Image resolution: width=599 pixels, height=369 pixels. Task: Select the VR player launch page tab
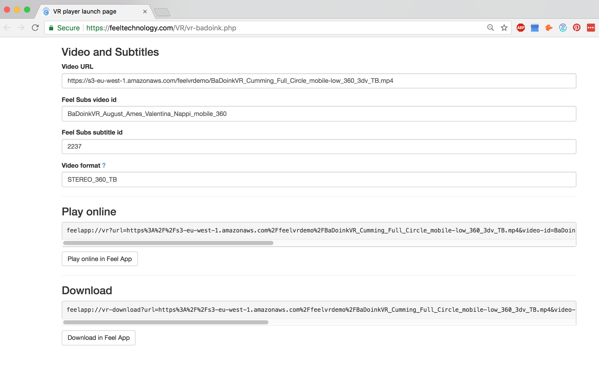(x=85, y=12)
